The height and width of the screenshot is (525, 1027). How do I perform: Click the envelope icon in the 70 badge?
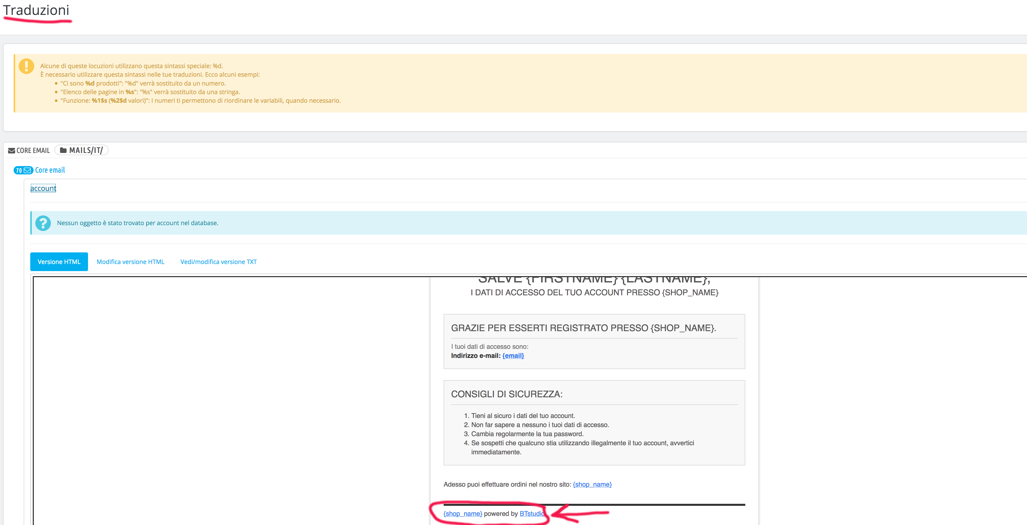tap(27, 170)
